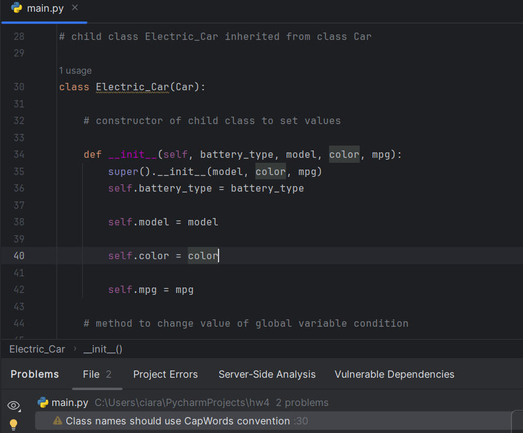Open the File problems tab
Screen dimensions: 523x433
point(97,374)
